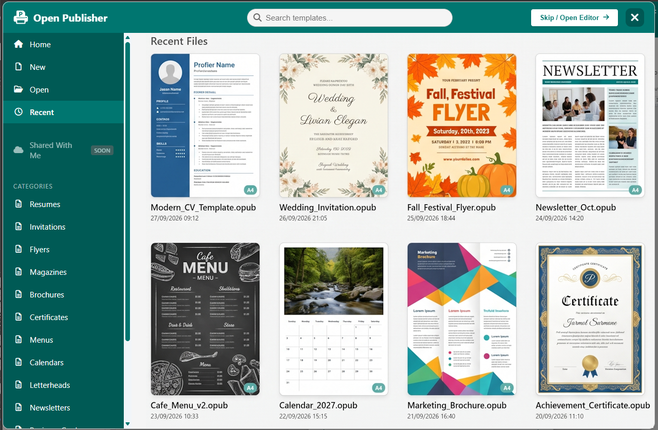Click the Menus category document icon
The width and height of the screenshot is (658, 430).
[19, 340]
